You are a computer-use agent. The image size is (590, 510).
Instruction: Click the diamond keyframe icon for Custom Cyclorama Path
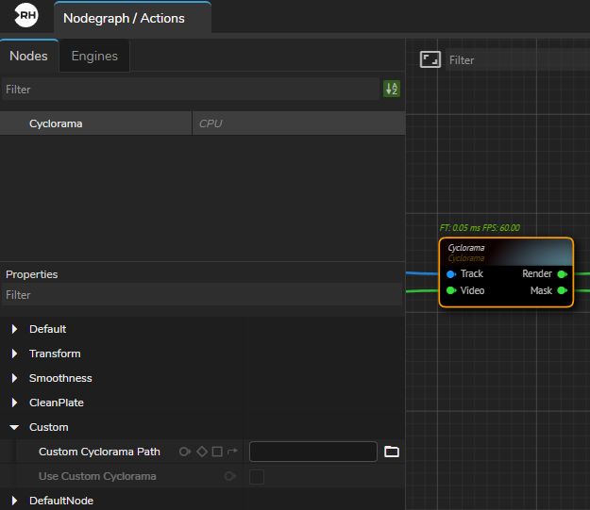tap(201, 452)
